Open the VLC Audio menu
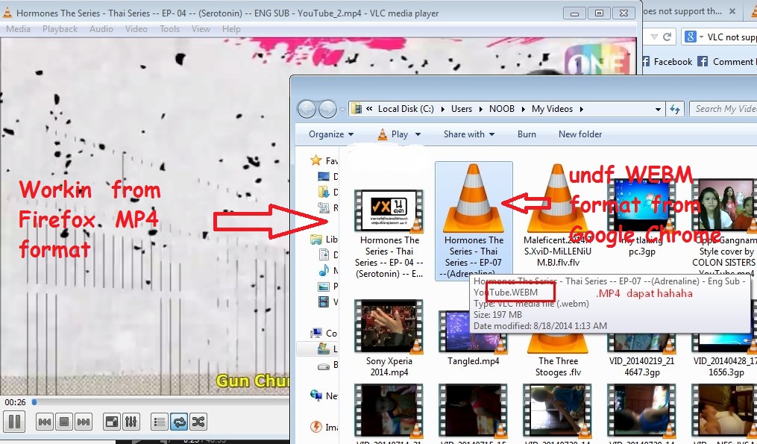 101,29
